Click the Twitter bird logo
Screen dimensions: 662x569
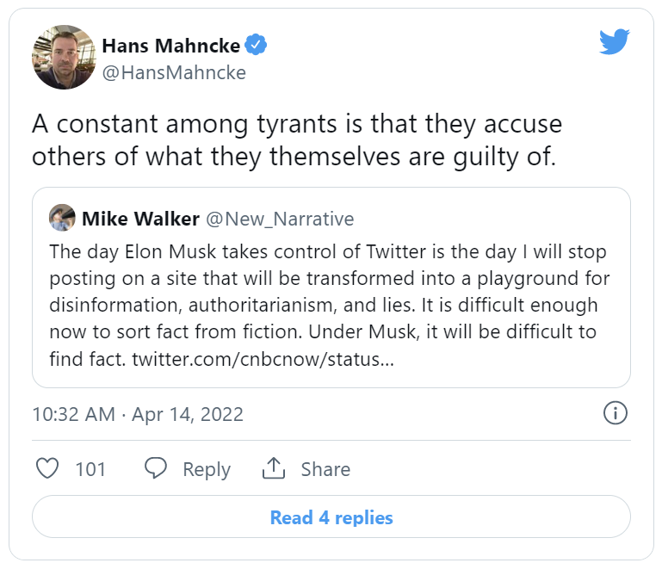[616, 41]
